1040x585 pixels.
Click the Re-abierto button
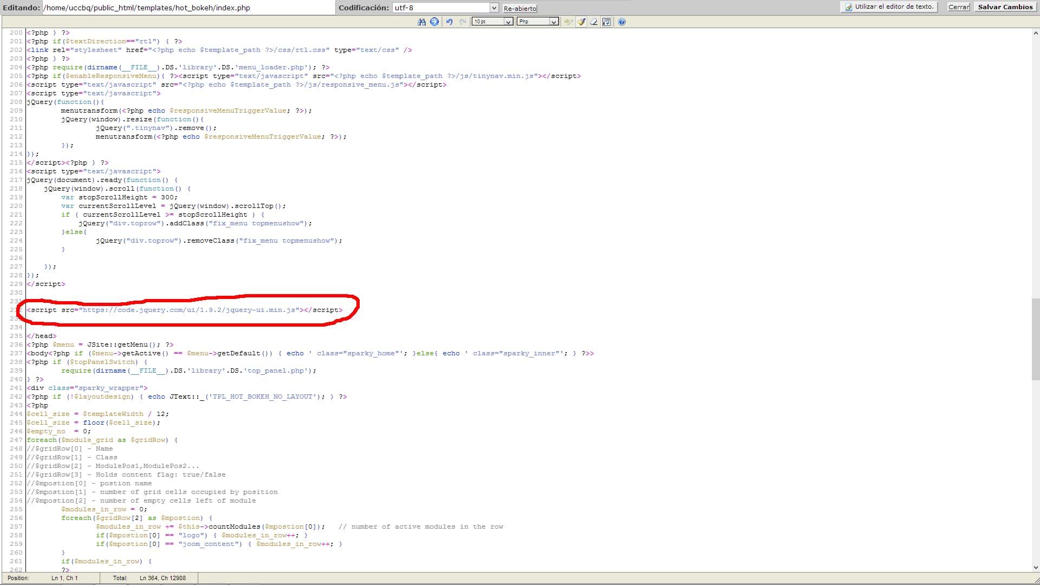pyautogui.click(x=520, y=8)
